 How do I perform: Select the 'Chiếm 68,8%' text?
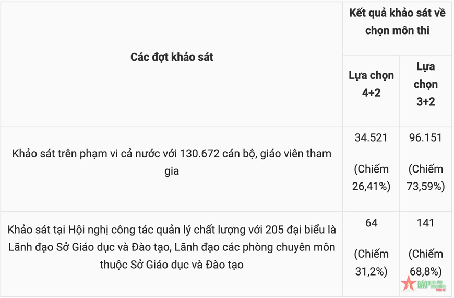426,262
